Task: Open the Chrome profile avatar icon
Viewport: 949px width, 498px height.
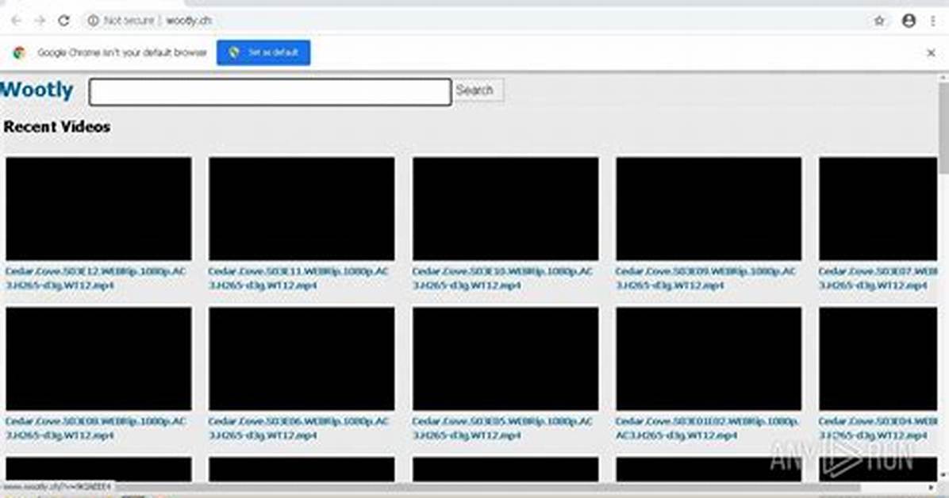Action: (x=909, y=21)
